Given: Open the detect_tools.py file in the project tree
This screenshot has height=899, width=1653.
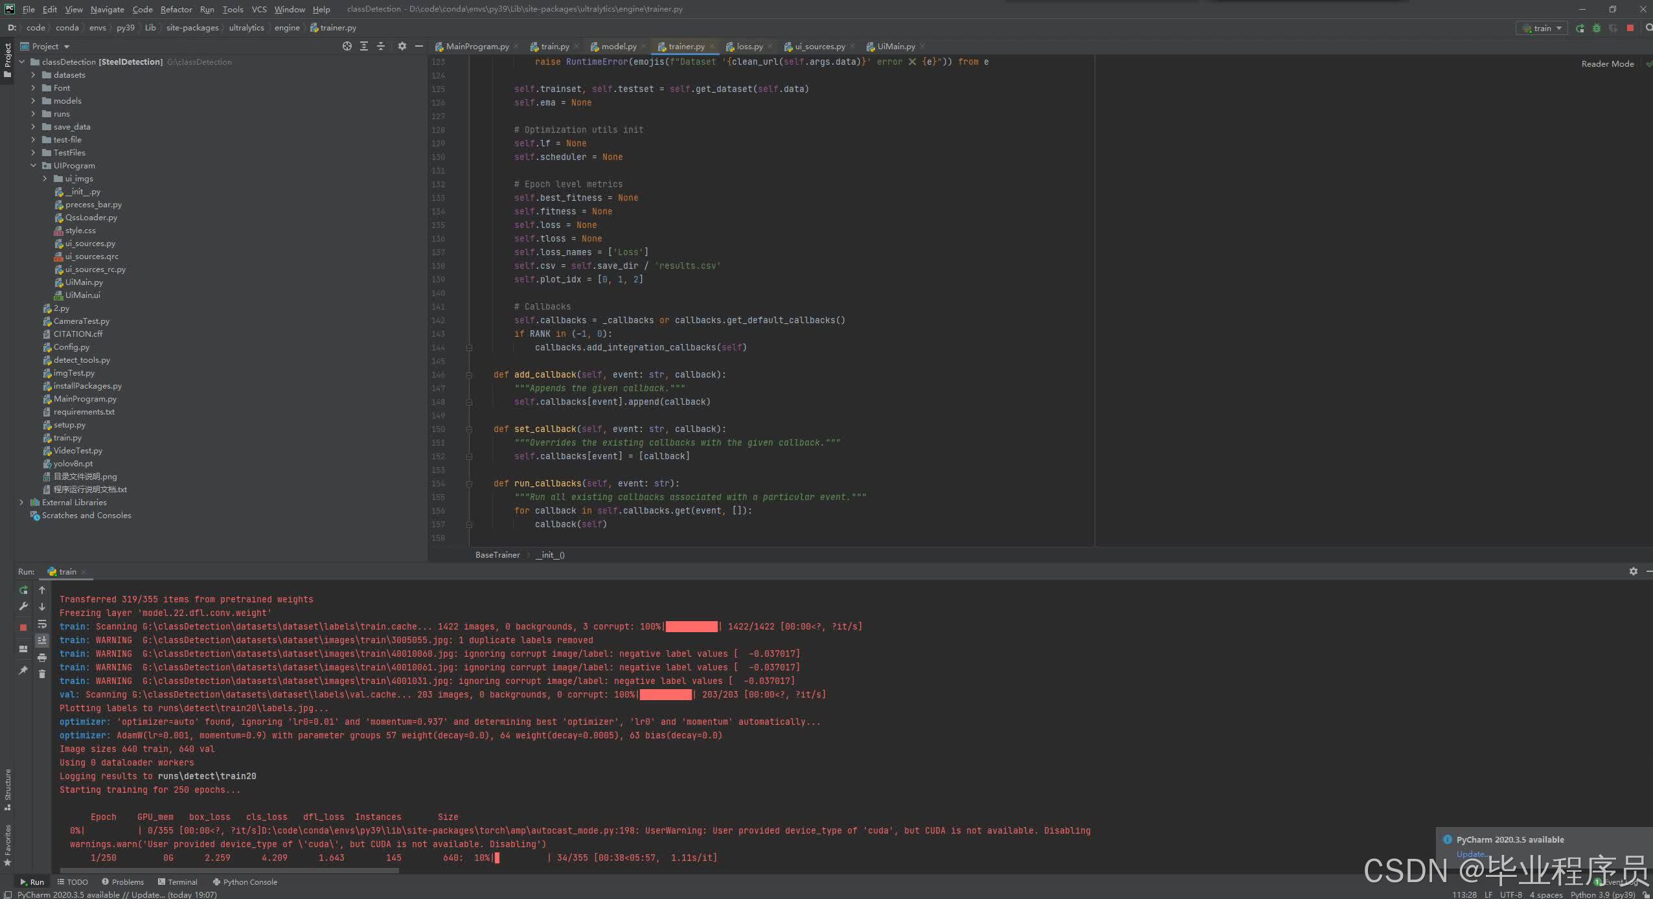Looking at the screenshot, I should pyautogui.click(x=82, y=360).
